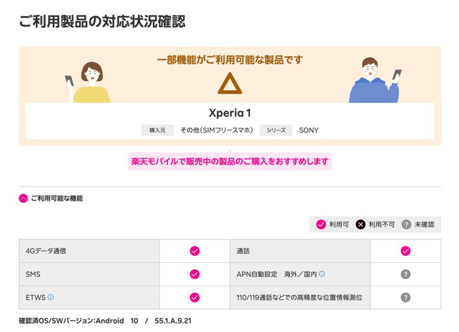
Task: Click the その他(SIMフリースマホ) value
Action: (x=217, y=130)
